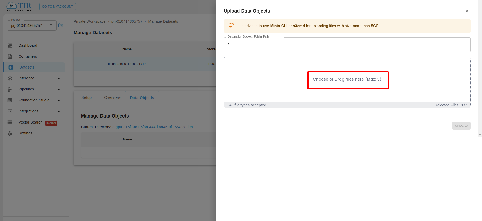Image resolution: width=482 pixels, height=221 pixels.
Task: Open the project prj-010414365757 dropdown
Action: tap(32, 26)
